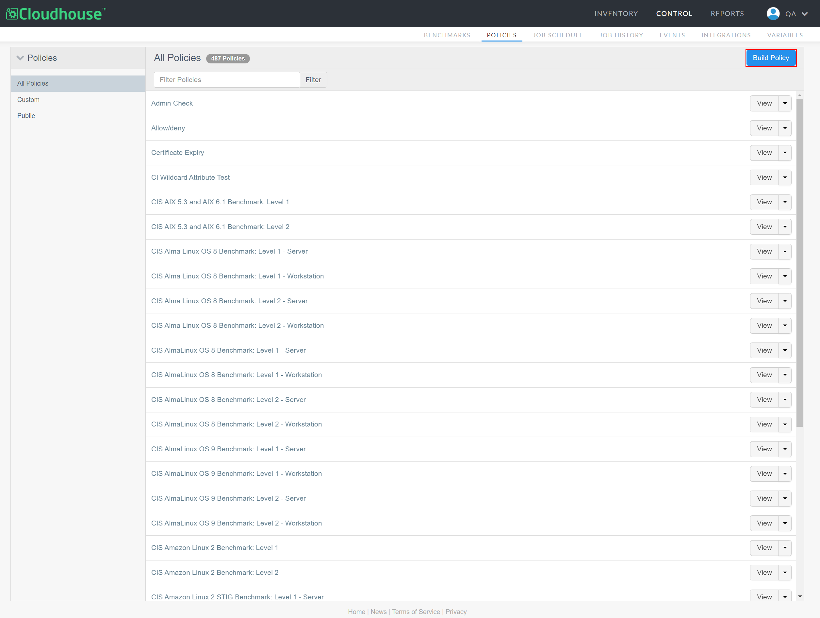This screenshot has height=618, width=820.
Task: View CIS Alma Linux OS 8 Level 2 Server
Action: click(764, 301)
